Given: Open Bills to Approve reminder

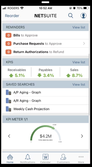Looking at the screenshot, I should (45, 35).
